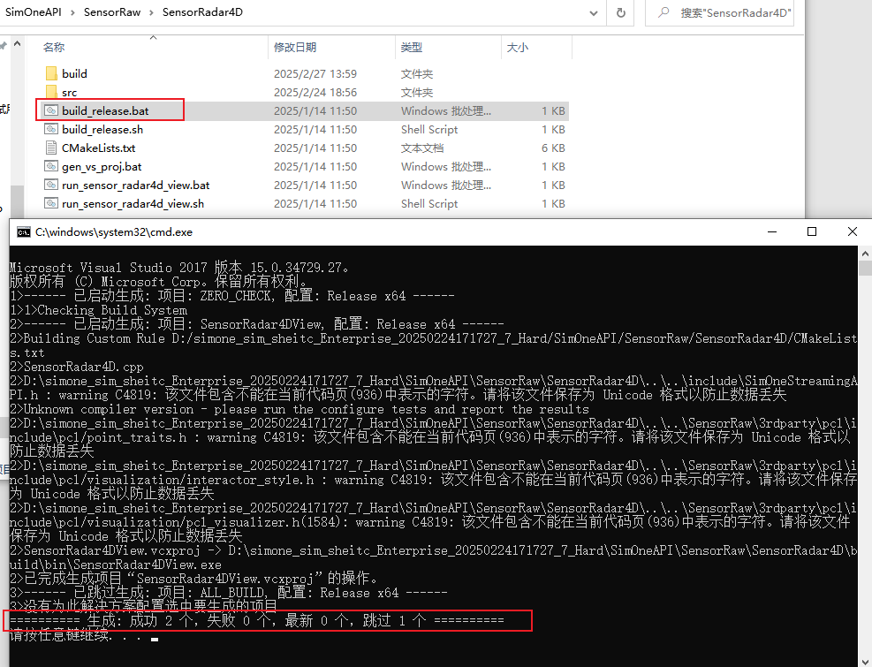872x667 pixels.
Task: Close the cmd.exe window
Action: click(x=852, y=232)
